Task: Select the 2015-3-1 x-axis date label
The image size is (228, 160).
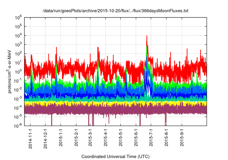Action: [x=90, y=137]
